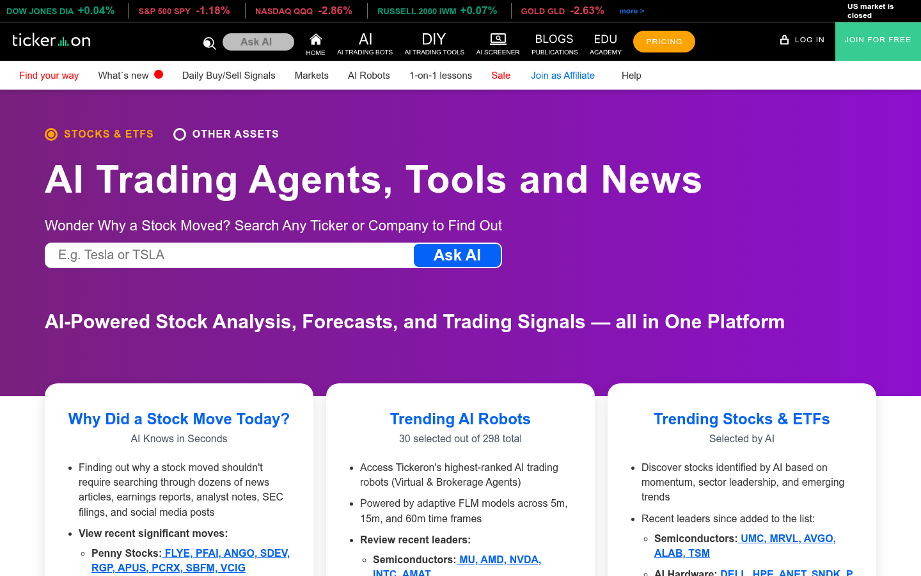921x576 pixels.
Task: Click '30 selected out of 298 total' text
Action: click(x=460, y=438)
